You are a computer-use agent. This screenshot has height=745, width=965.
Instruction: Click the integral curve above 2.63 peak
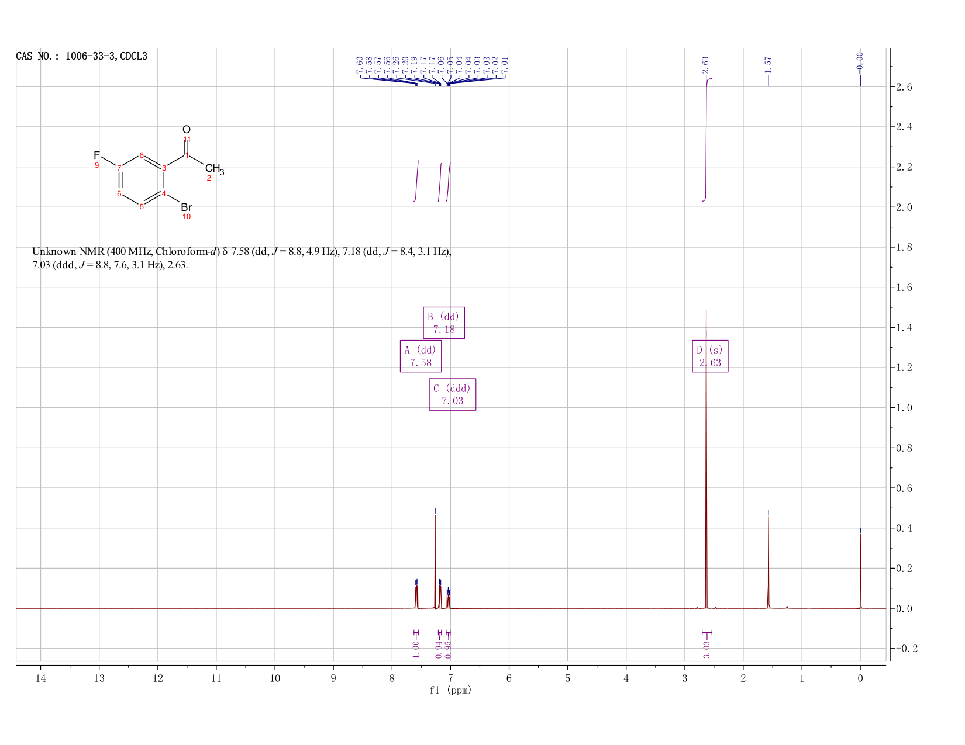(x=706, y=139)
